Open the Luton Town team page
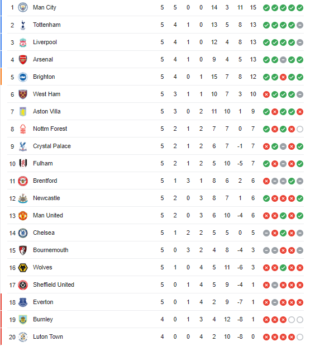This screenshot has width=310, height=346. pyautogui.click(x=48, y=336)
